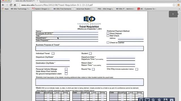181x101 pixels.
Task: Bookmark this page with the star
Action: click(174, 5)
